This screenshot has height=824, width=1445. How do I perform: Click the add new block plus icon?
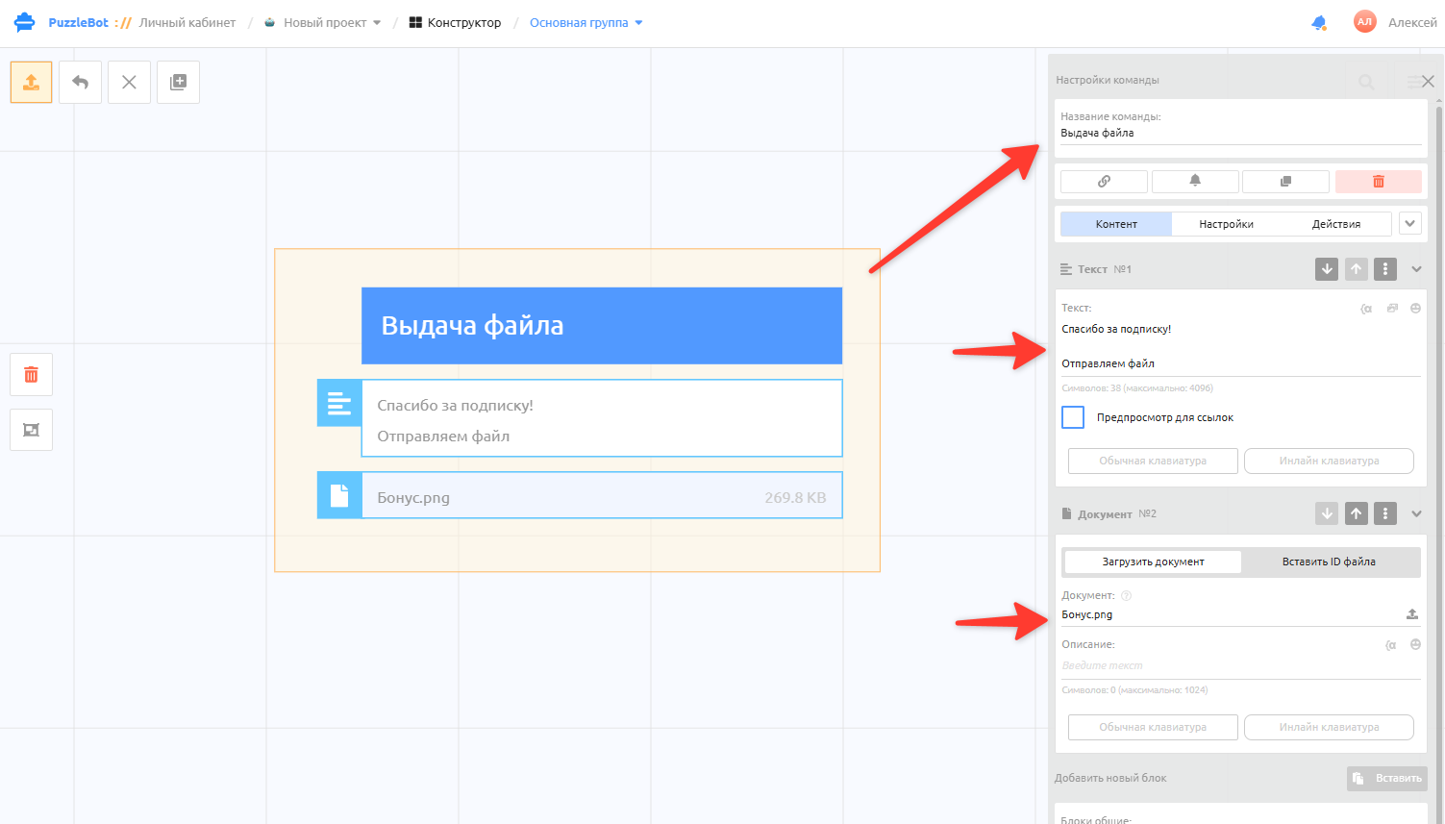[x=178, y=83]
